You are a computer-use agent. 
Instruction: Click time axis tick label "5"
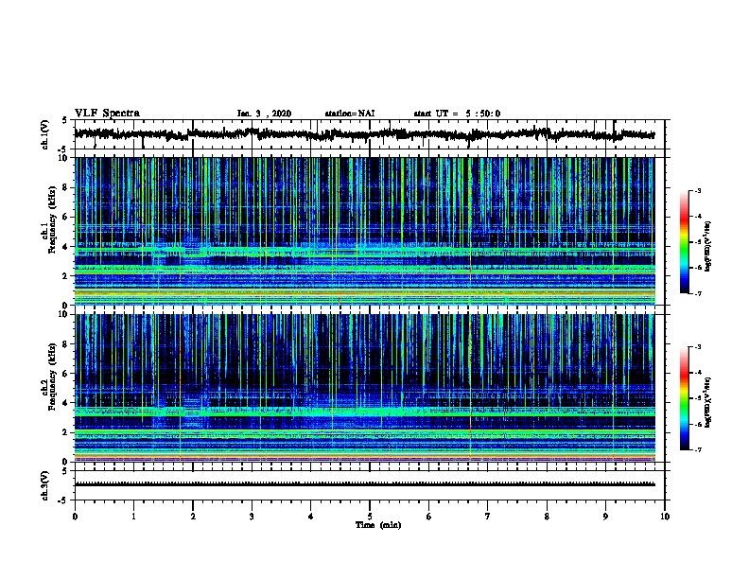point(370,517)
